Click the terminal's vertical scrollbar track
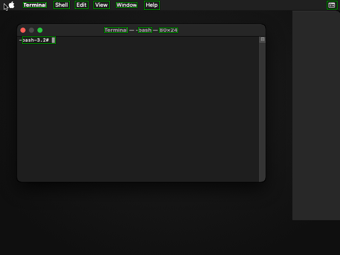The image size is (340, 255). point(262,110)
